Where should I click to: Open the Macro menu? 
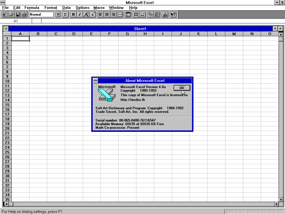pos(99,8)
